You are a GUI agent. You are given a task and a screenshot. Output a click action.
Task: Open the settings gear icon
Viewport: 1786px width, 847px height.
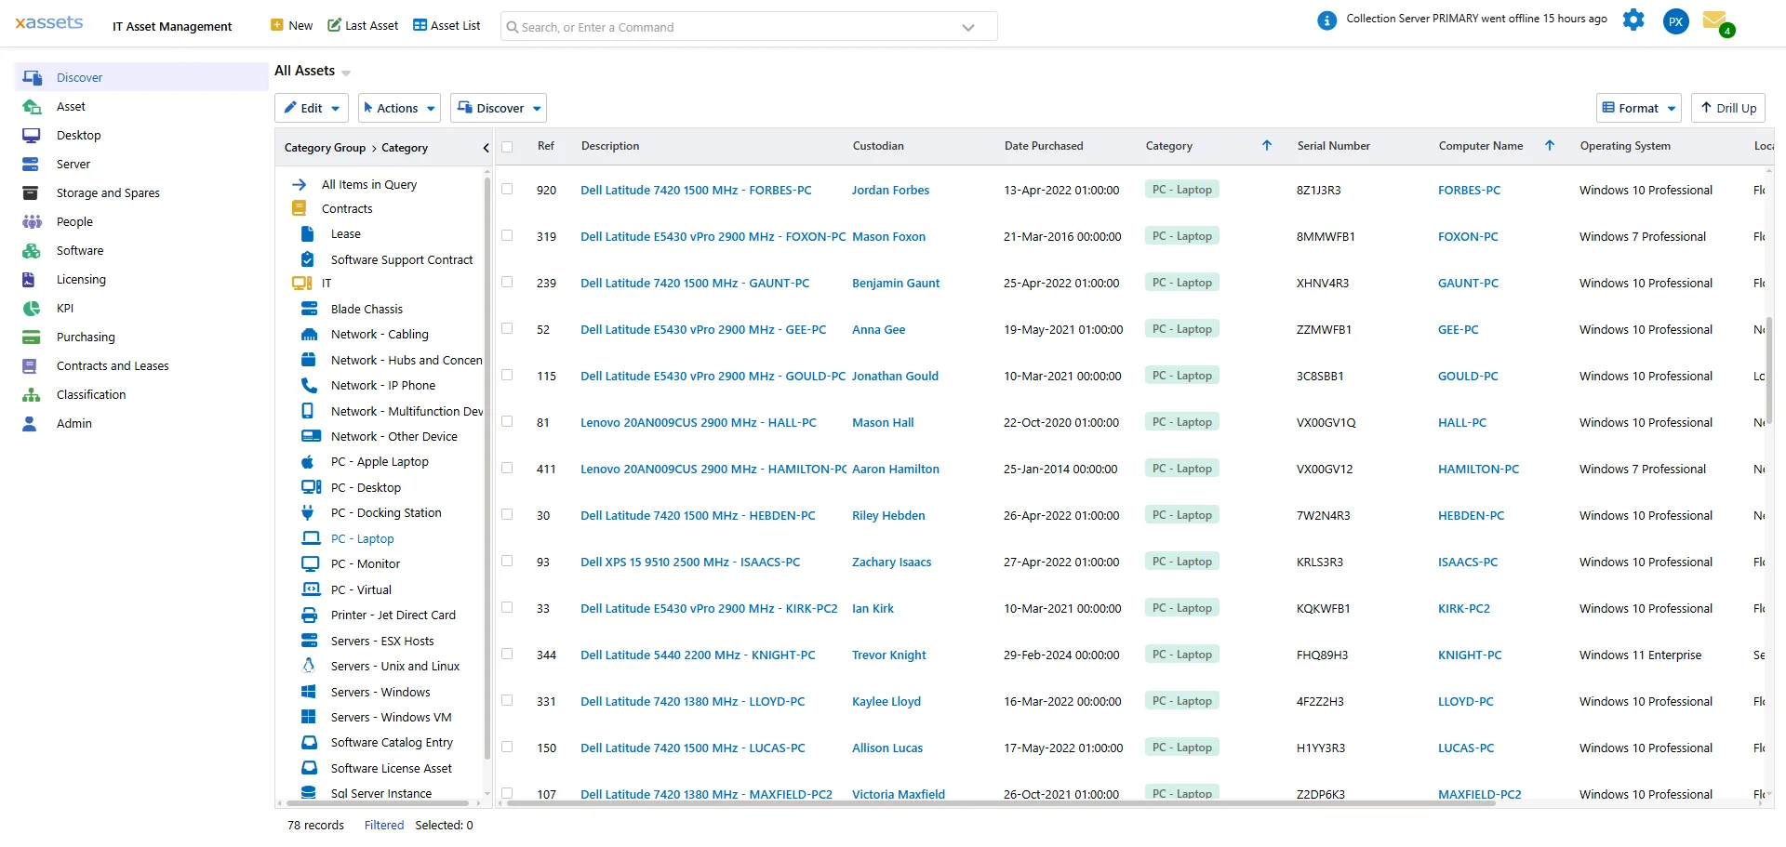point(1633,20)
